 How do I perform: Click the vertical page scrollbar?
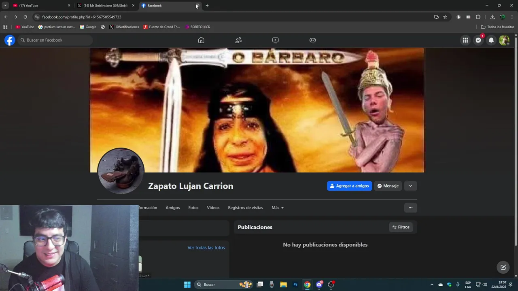pos(516,141)
